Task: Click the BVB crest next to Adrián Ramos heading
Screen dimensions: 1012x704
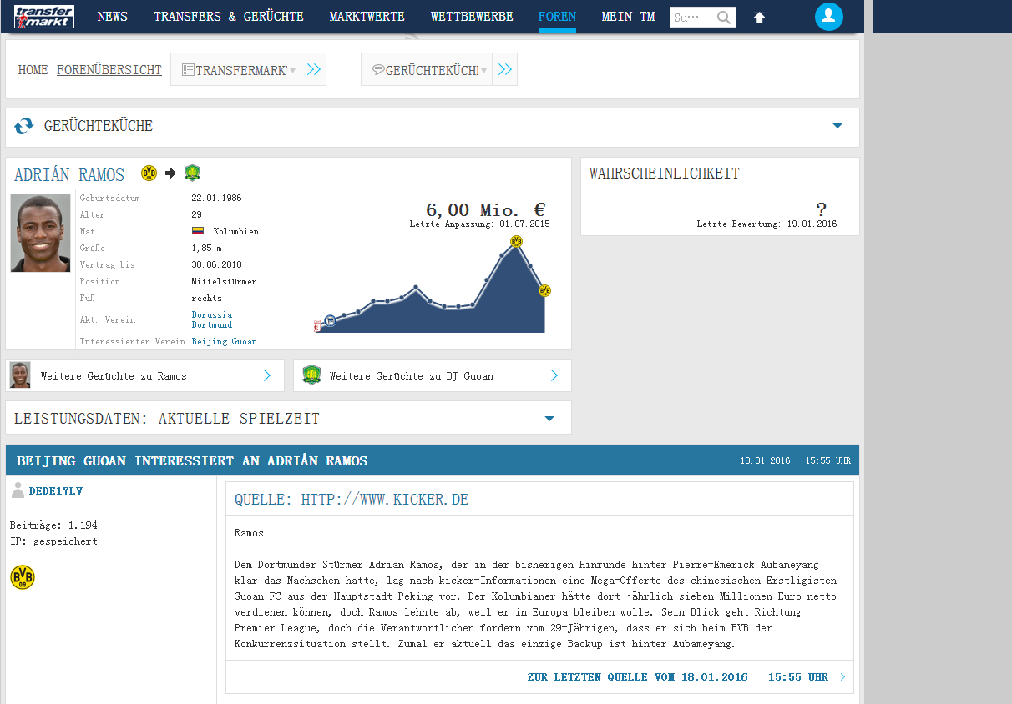Action: tap(149, 173)
